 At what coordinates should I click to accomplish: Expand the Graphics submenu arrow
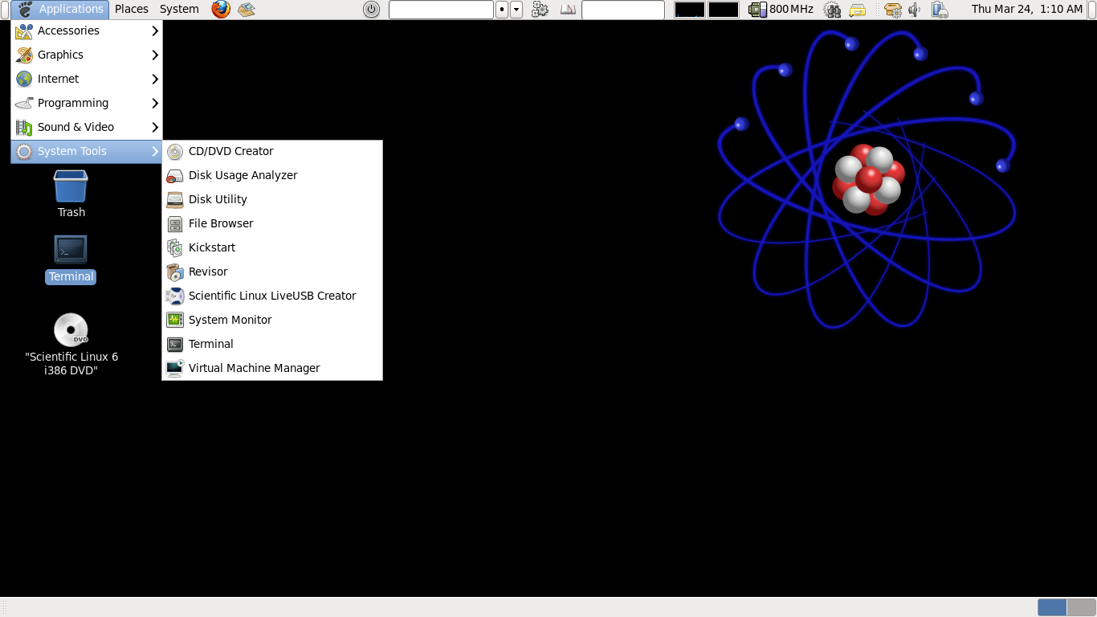(x=155, y=55)
